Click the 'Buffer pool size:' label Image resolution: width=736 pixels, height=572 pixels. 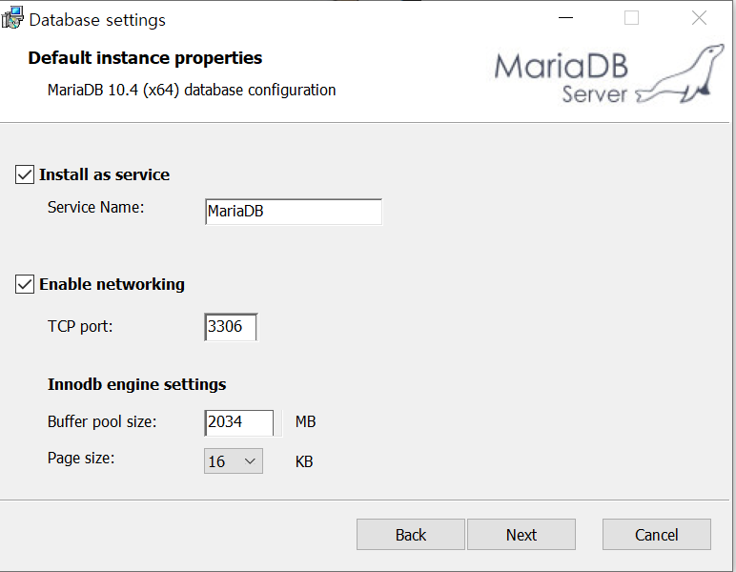tap(102, 421)
